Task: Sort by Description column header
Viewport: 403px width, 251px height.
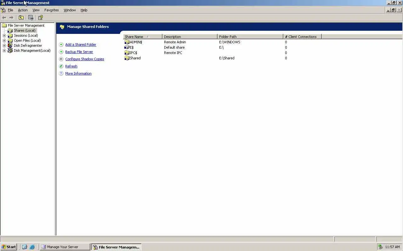Action: tap(190, 37)
